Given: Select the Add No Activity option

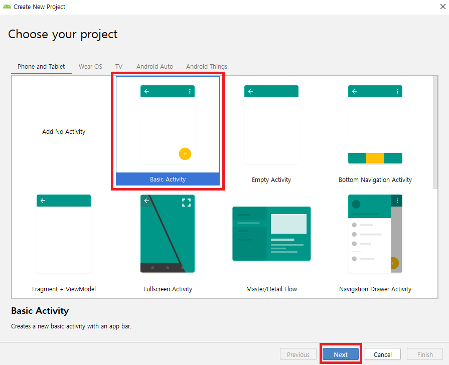Looking at the screenshot, I should coord(64,132).
